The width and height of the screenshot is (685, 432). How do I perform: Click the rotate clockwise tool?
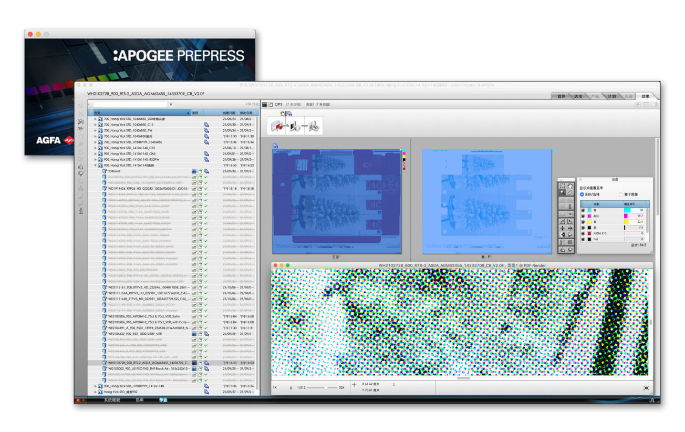pyautogui.click(x=562, y=221)
